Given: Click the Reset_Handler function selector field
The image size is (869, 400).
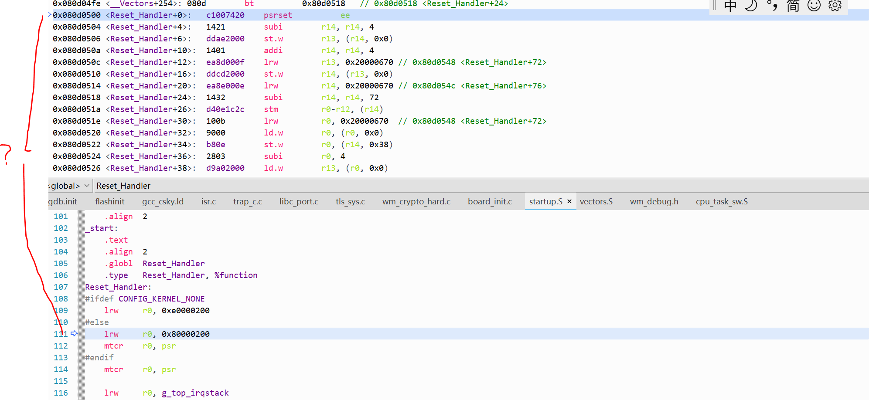Looking at the screenshot, I should [481, 186].
